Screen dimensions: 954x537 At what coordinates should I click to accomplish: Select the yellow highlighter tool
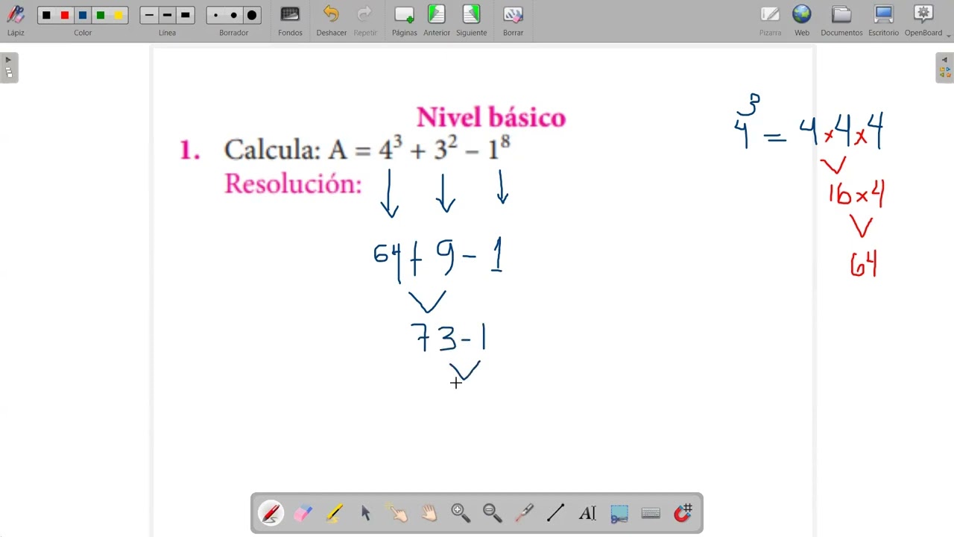coord(334,513)
